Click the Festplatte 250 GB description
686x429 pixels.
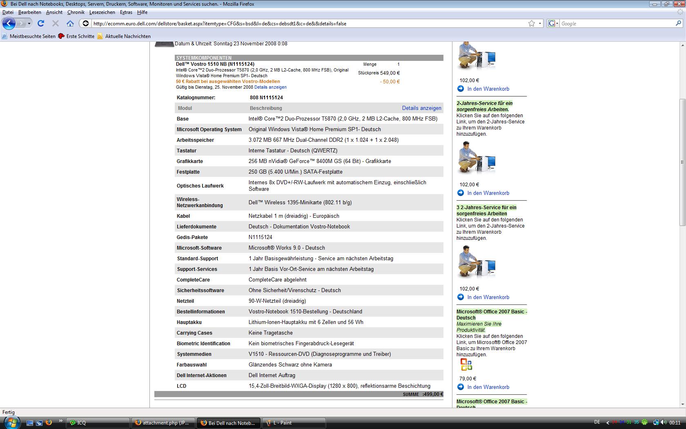pyautogui.click(x=296, y=172)
